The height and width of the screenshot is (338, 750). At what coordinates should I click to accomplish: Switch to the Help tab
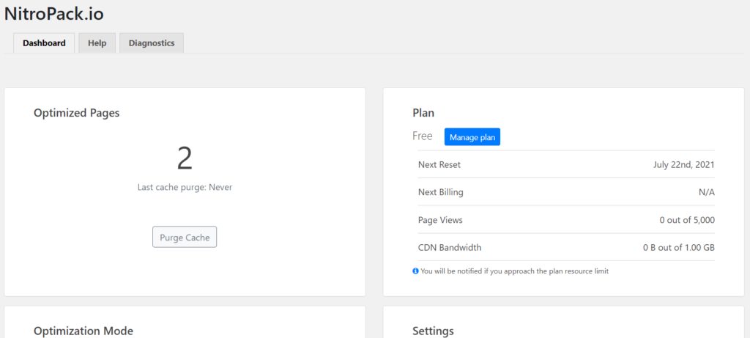coord(97,43)
